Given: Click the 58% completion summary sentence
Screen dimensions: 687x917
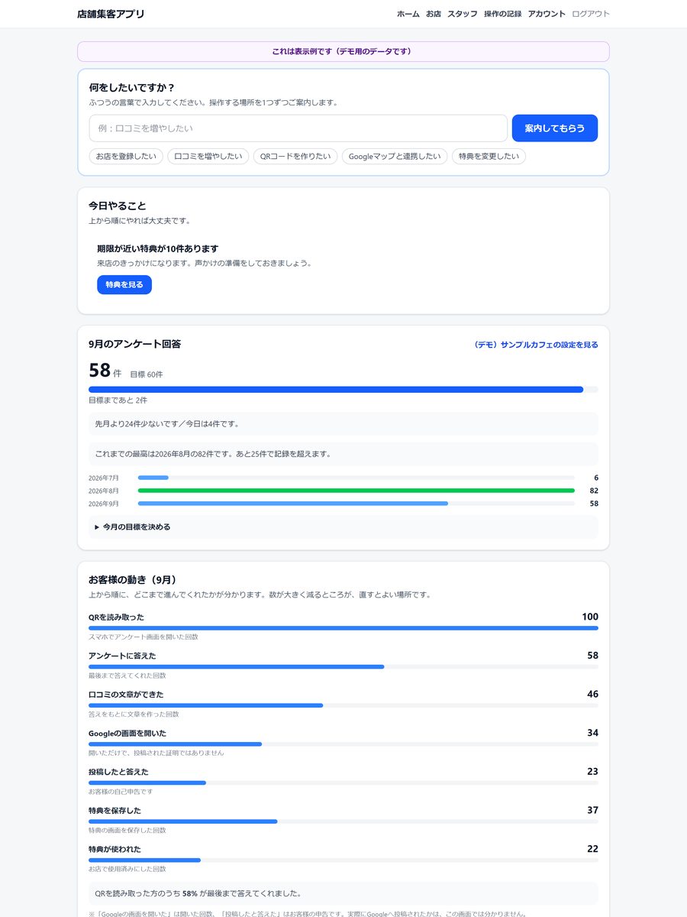Looking at the screenshot, I should [343, 893].
